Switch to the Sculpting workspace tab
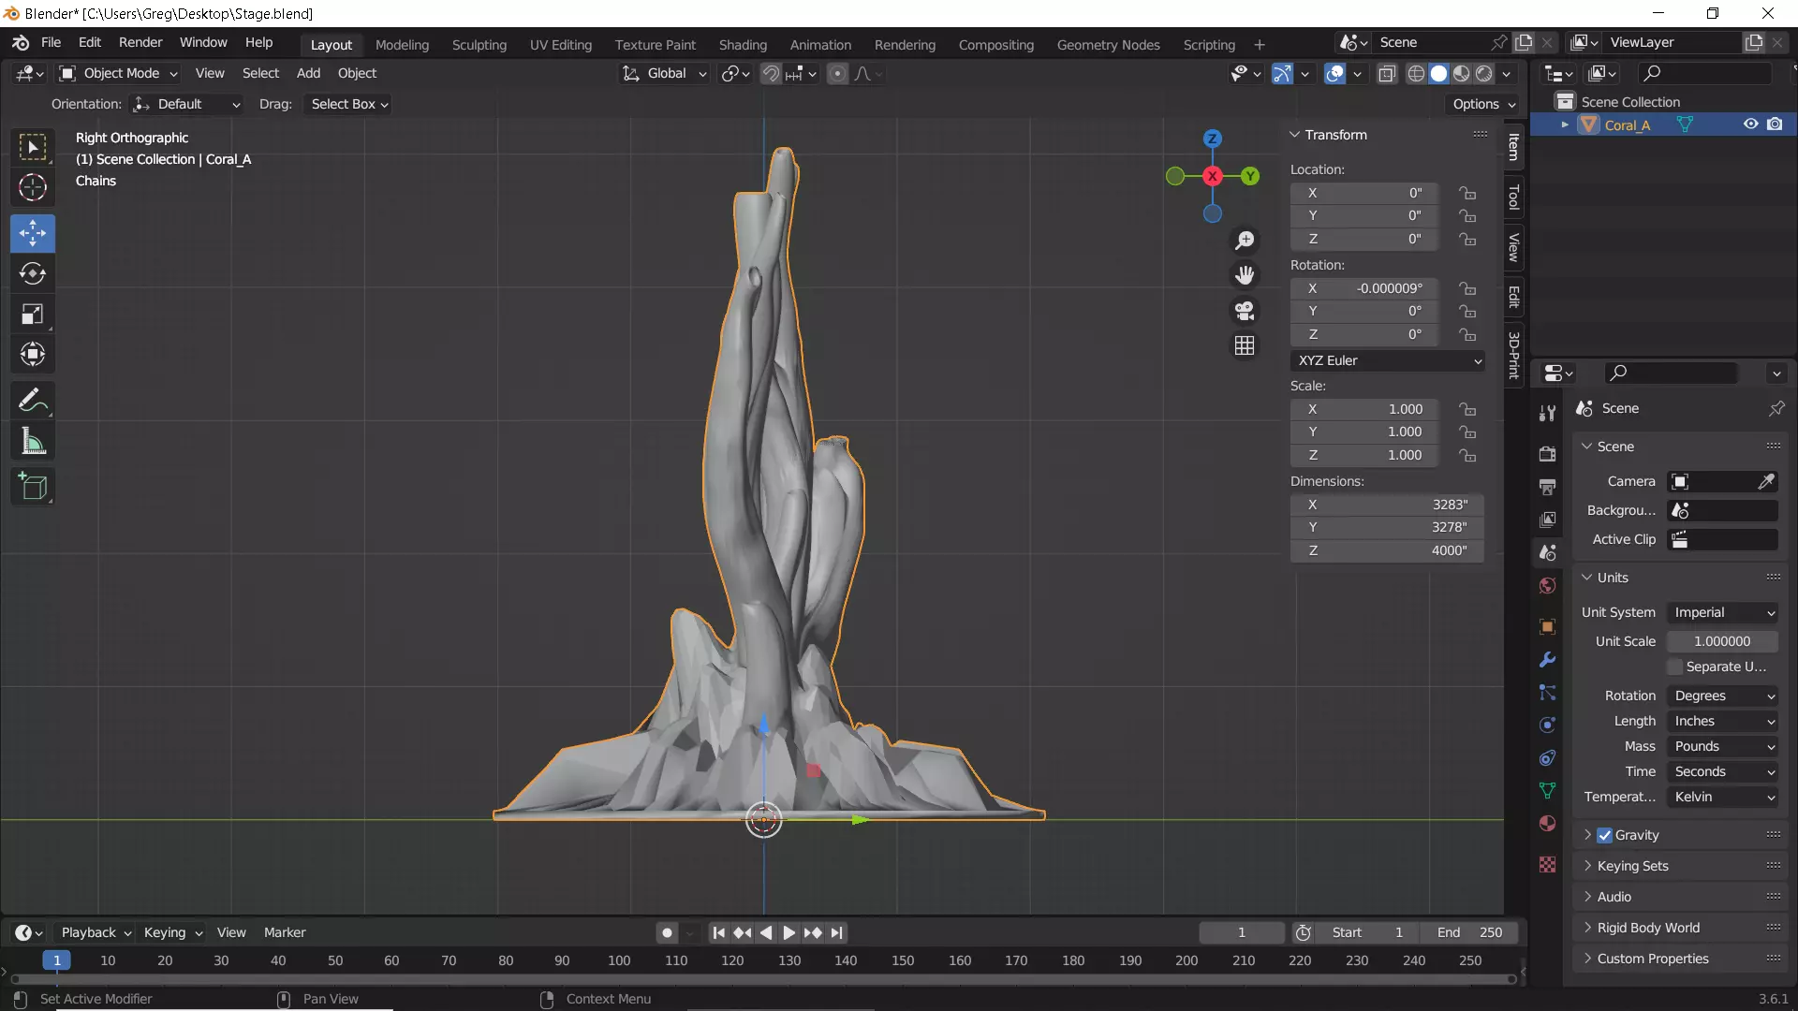 (x=479, y=45)
